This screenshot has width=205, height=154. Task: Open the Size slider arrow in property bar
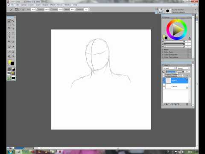pos(36,9)
